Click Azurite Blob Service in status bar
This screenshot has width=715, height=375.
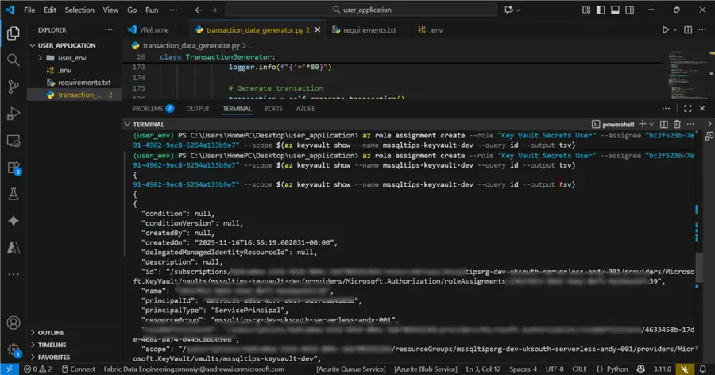click(426, 369)
